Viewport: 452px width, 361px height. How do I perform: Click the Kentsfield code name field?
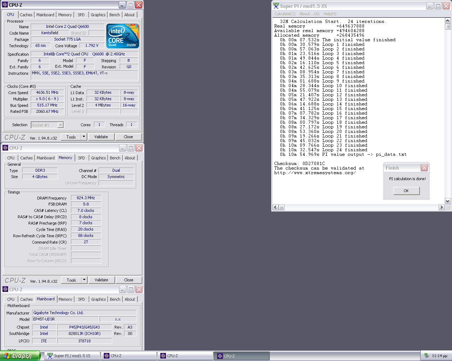click(50, 33)
